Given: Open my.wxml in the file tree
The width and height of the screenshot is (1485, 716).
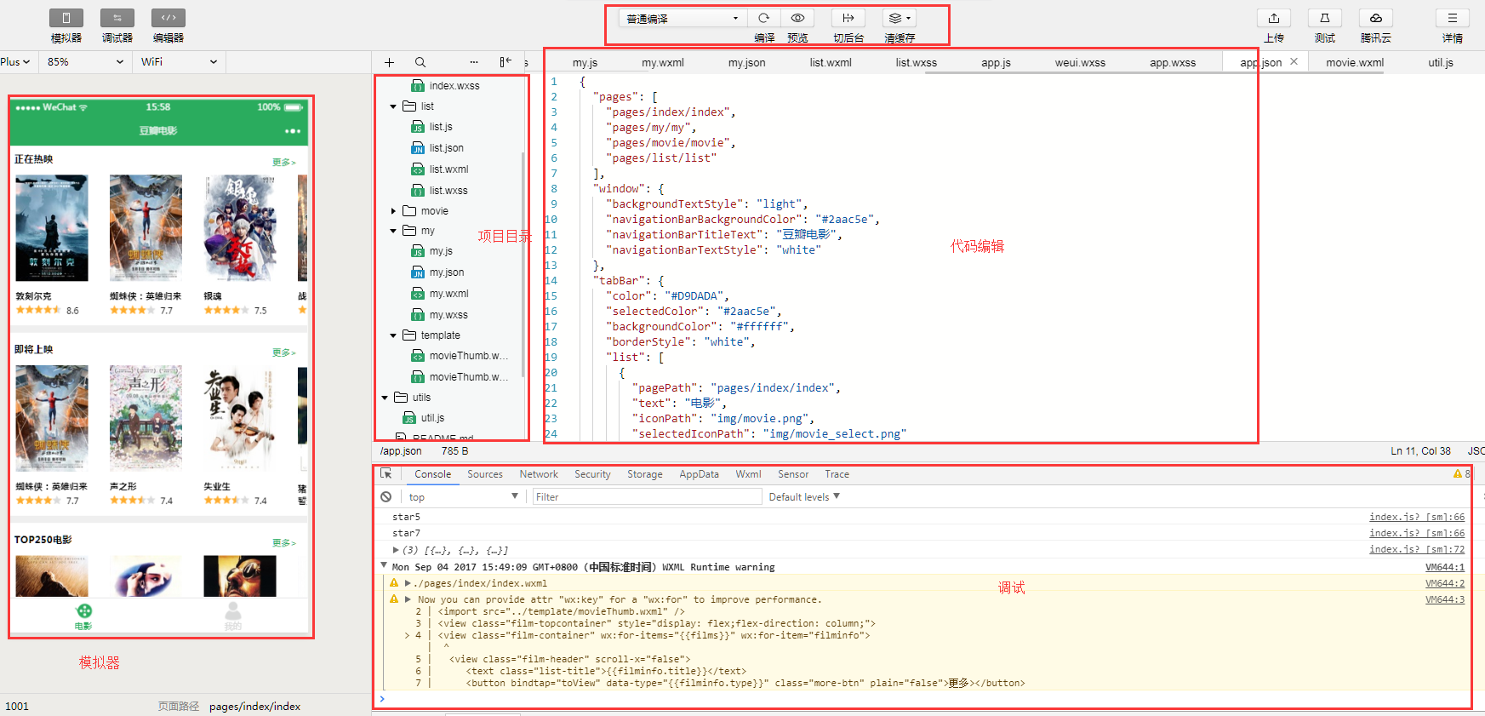Looking at the screenshot, I should pos(448,294).
